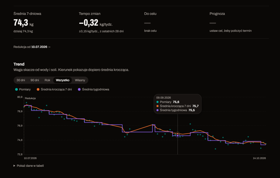
Task: Click the 74,3 kg seven-day average value
Action: pyautogui.click(x=23, y=23)
